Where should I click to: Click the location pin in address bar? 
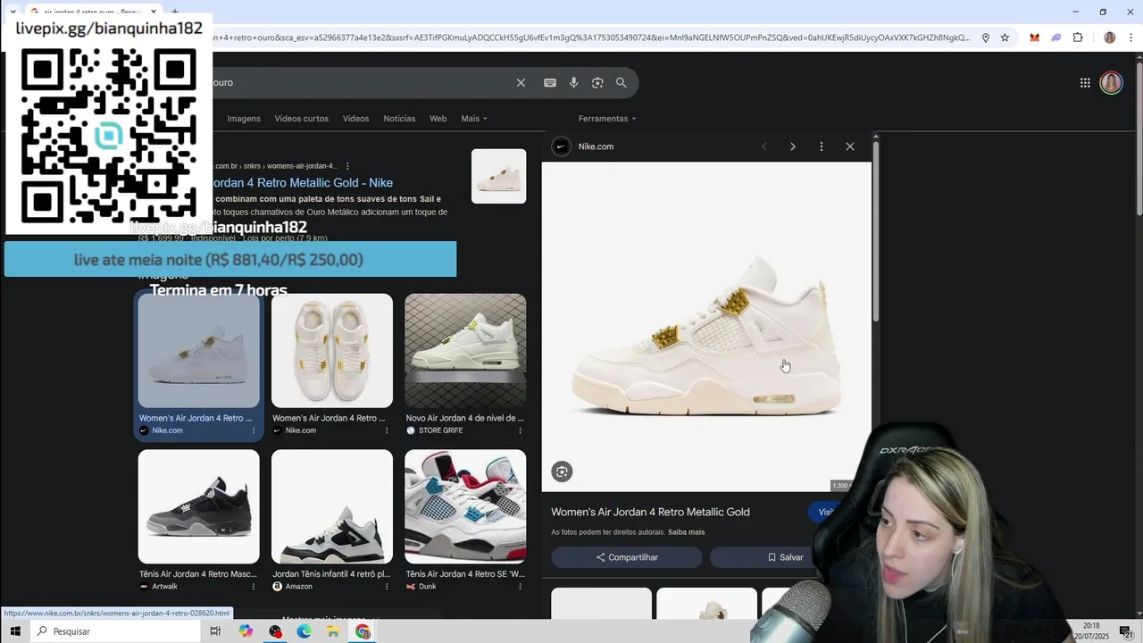pos(986,38)
